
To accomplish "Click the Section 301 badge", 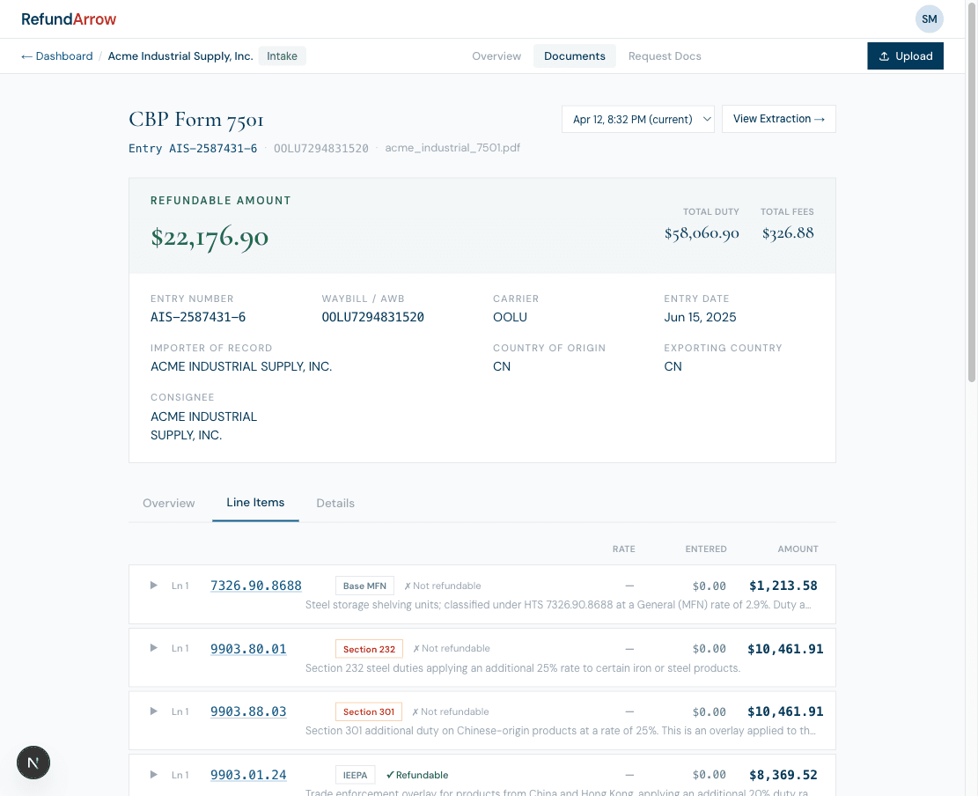I will [368, 711].
